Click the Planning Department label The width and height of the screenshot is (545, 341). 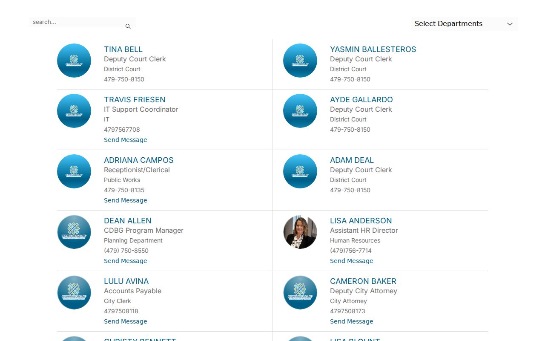pos(133,240)
